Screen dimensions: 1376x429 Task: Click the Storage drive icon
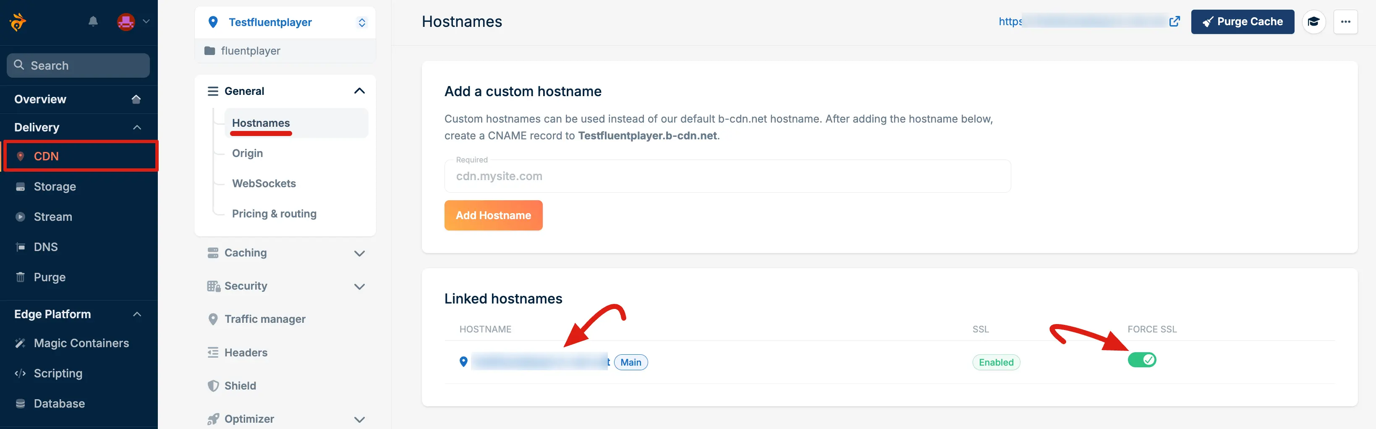(x=20, y=187)
